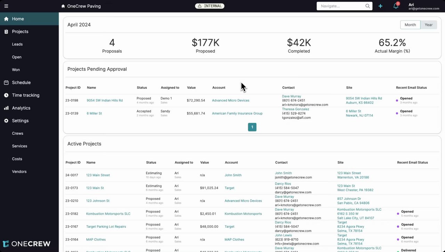Open the Won projects item

16,70
